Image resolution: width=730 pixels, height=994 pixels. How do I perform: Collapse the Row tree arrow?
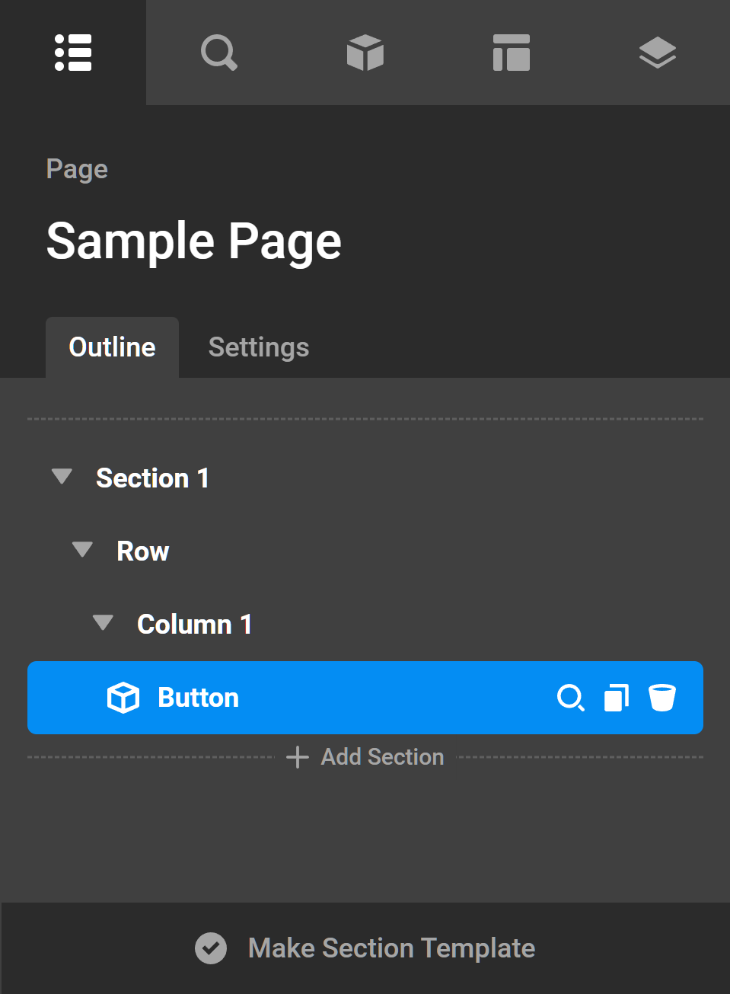click(82, 550)
